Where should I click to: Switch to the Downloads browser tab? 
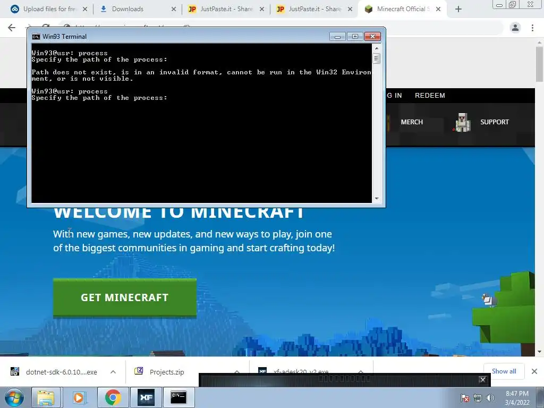pos(138,9)
